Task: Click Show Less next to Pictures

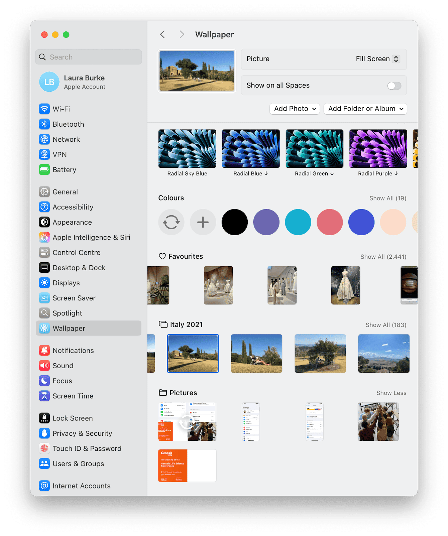Action: pos(391,393)
